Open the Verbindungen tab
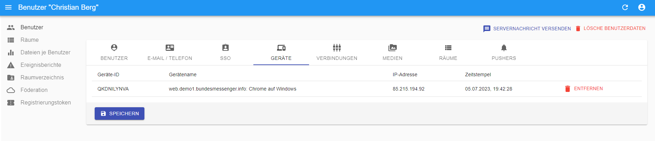Screen dimensions: 655x141 337,53
